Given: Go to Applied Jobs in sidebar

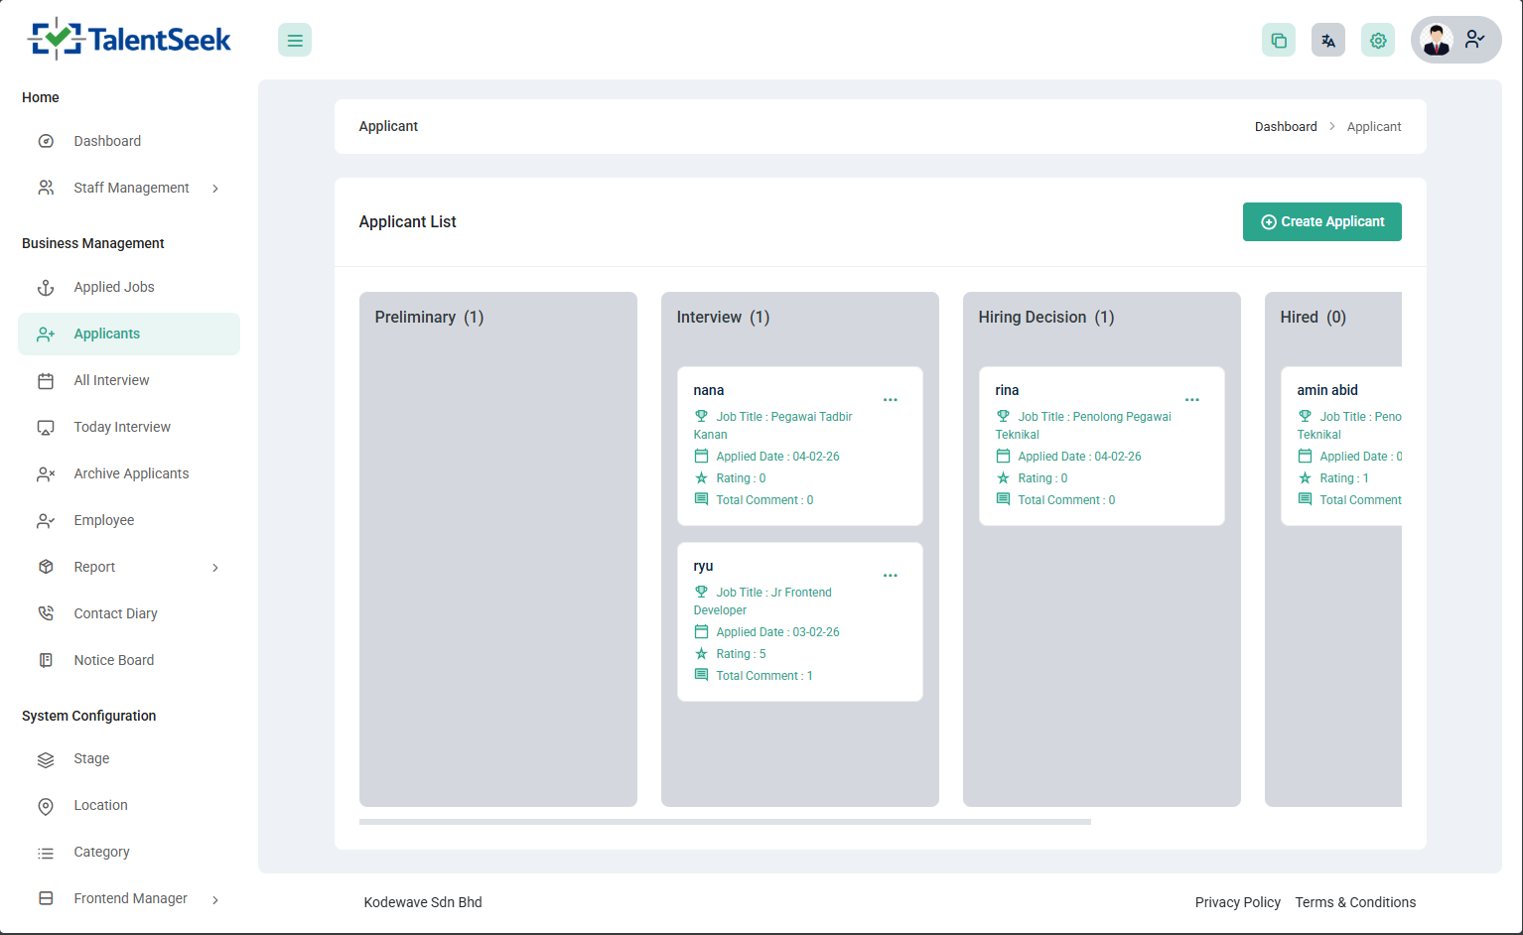Looking at the screenshot, I should pyautogui.click(x=114, y=287).
